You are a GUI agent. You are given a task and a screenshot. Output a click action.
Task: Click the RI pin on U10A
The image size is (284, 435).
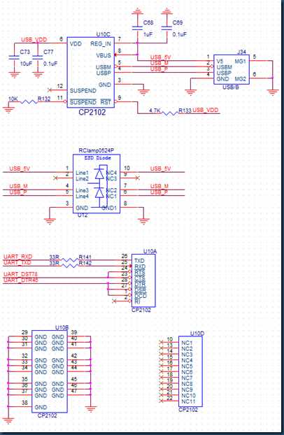[x=137, y=301]
